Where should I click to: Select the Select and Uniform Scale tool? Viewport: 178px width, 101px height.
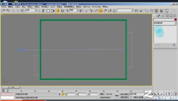click(67, 11)
